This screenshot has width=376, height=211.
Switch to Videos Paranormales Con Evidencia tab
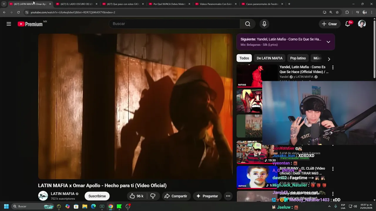(216, 4)
